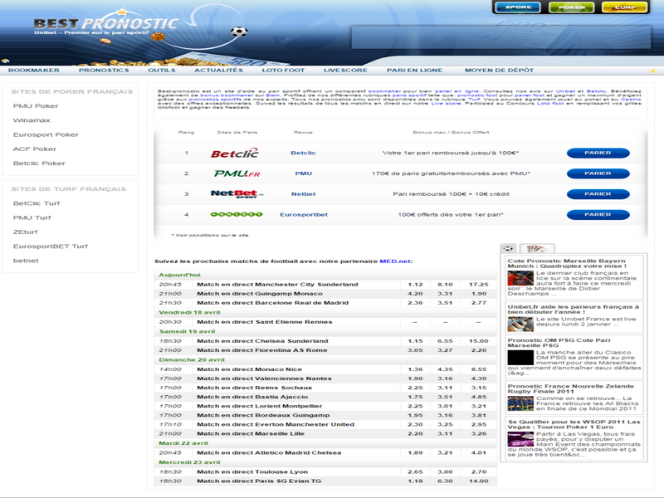The image size is (664, 498).
Task: Open the Netbet review link
Action: tap(303, 194)
